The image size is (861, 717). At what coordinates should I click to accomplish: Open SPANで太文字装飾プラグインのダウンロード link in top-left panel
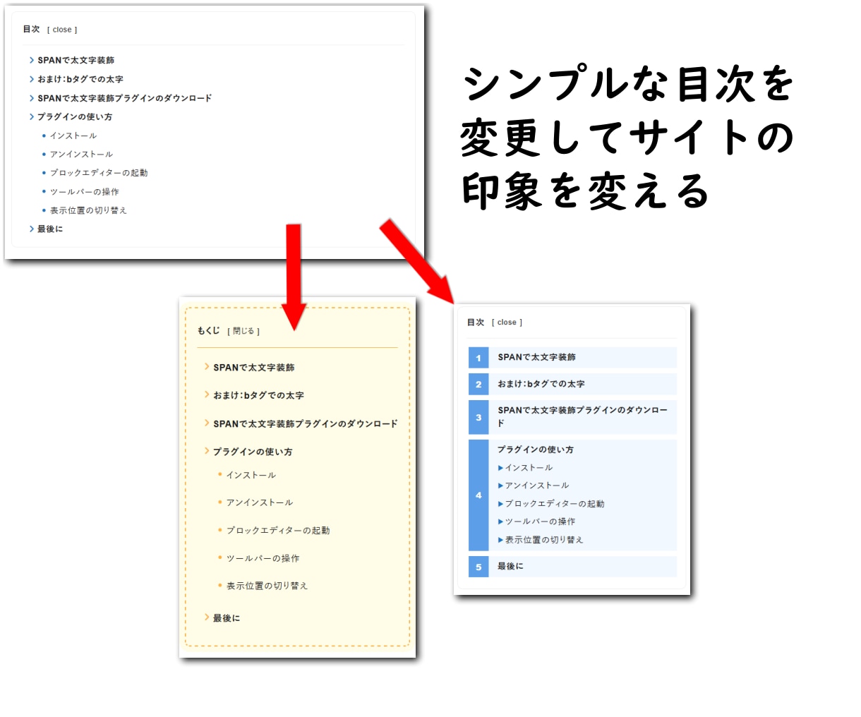tap(124, 98)
